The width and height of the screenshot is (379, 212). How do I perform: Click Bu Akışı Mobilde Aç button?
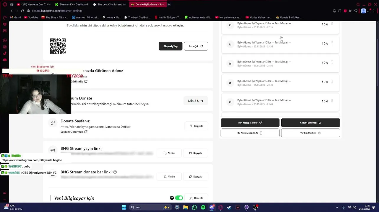click(250, 133)
